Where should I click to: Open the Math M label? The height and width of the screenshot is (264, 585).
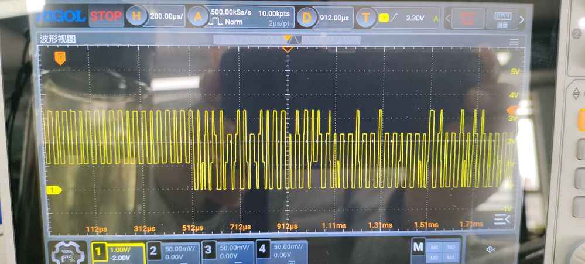(x=418, y=247)
